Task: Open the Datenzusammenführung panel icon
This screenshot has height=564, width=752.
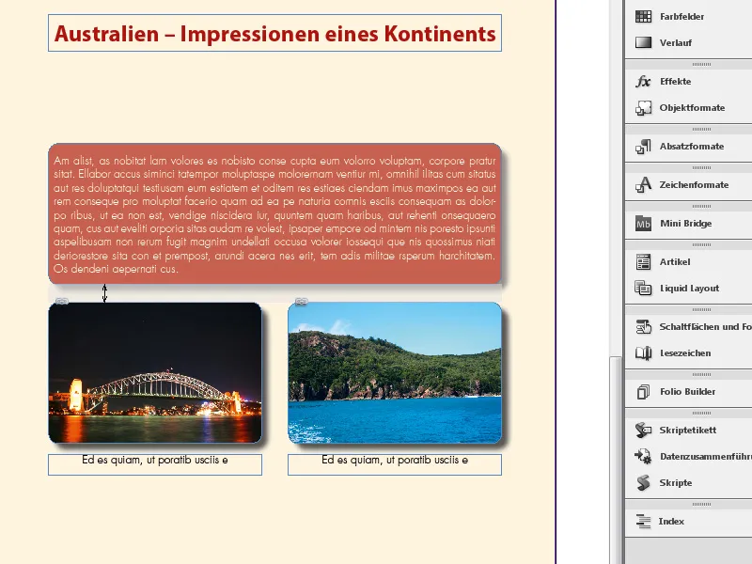Action: pyautogui.click(x=643, y=456)
